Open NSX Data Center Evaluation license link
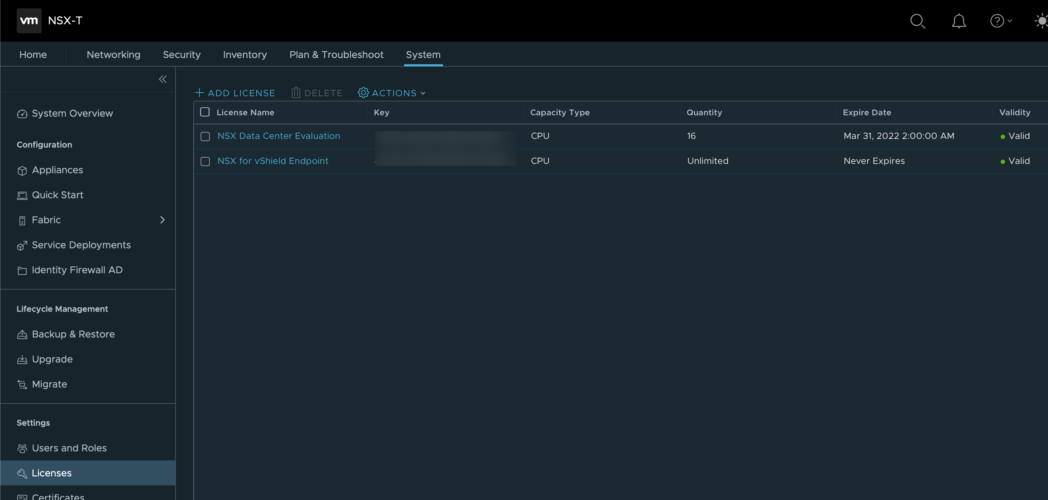 tap(279, 136)
